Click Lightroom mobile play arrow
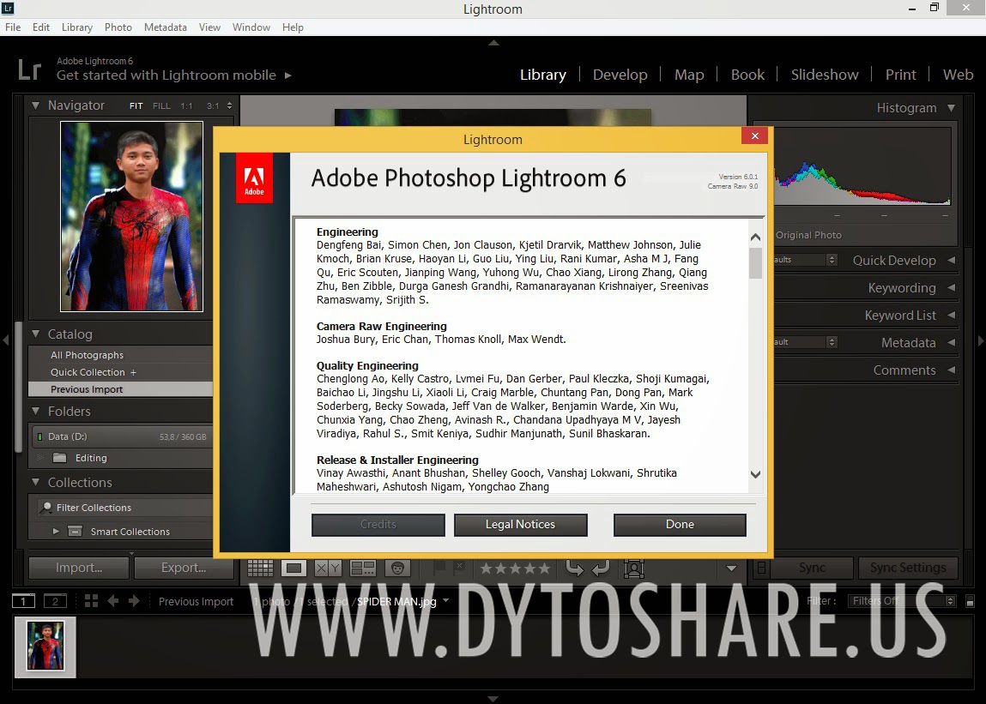 pos(288,75)
